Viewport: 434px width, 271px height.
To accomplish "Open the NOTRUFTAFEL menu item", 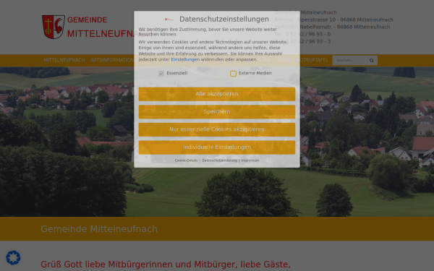I will pyautogui.click(x=312, y=60).
